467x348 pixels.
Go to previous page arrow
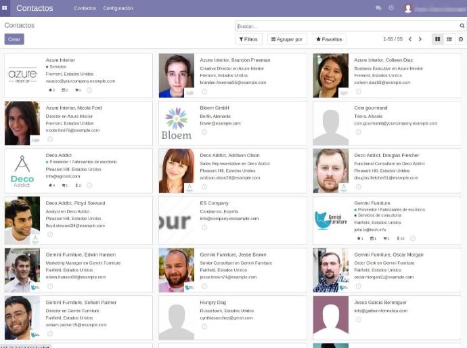coord(410,39)
